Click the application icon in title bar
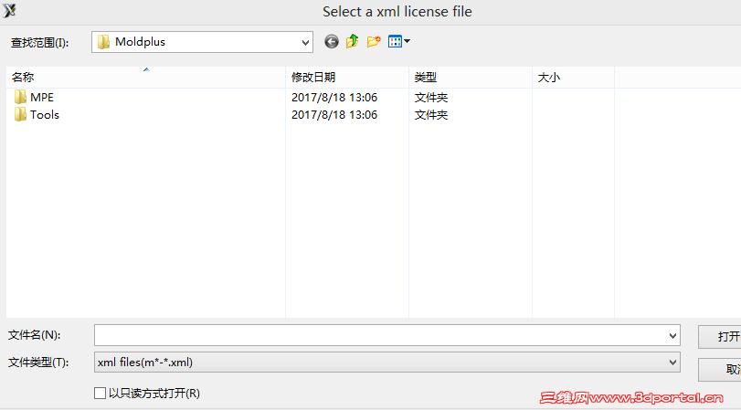 click(x=9, y=10)
